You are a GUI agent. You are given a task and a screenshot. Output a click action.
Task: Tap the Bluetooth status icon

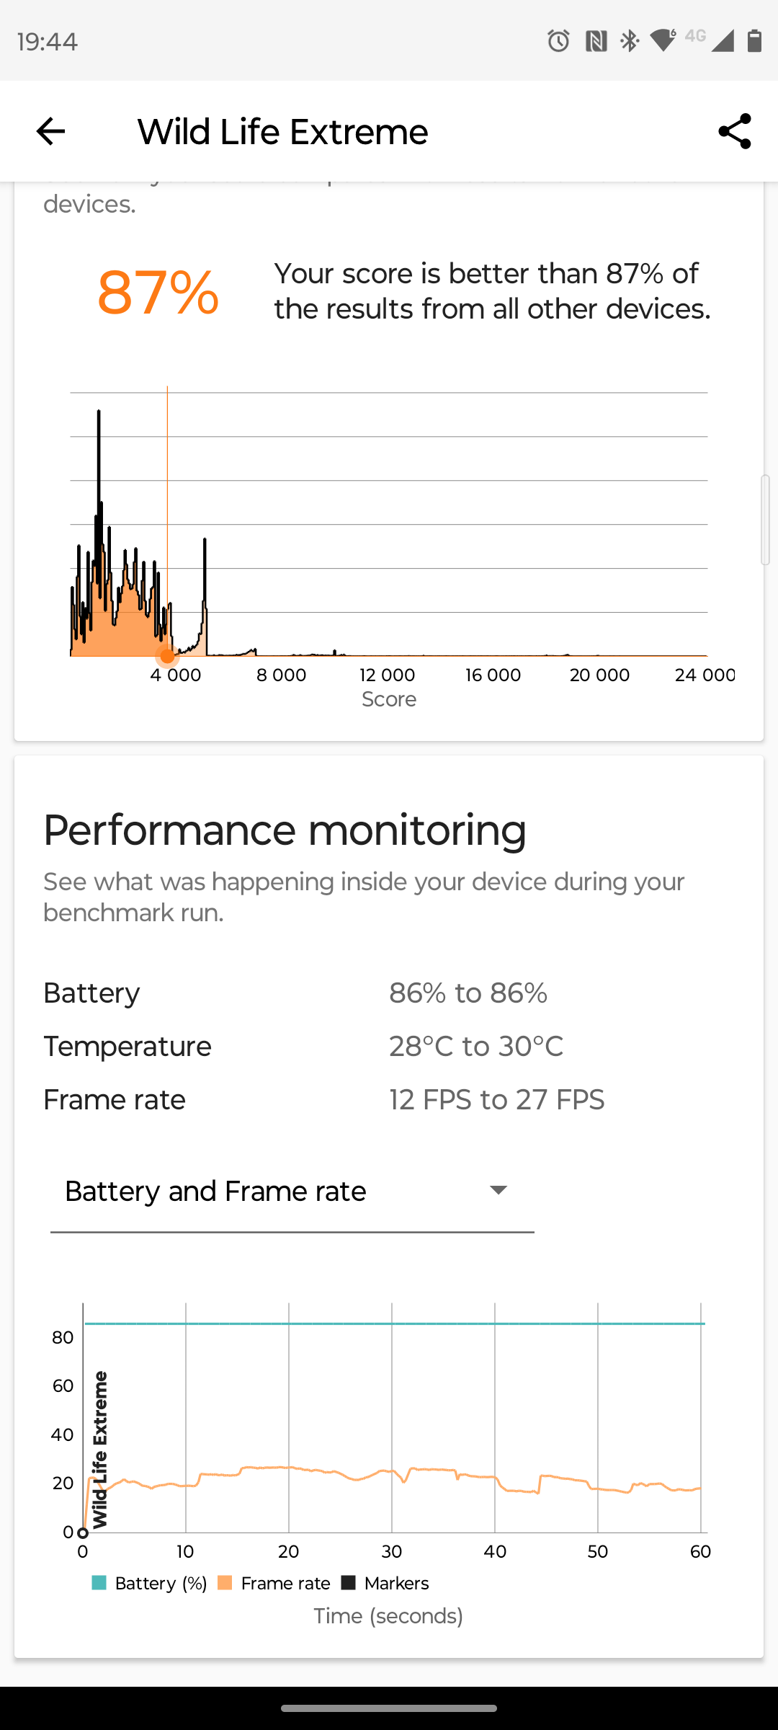630,41
